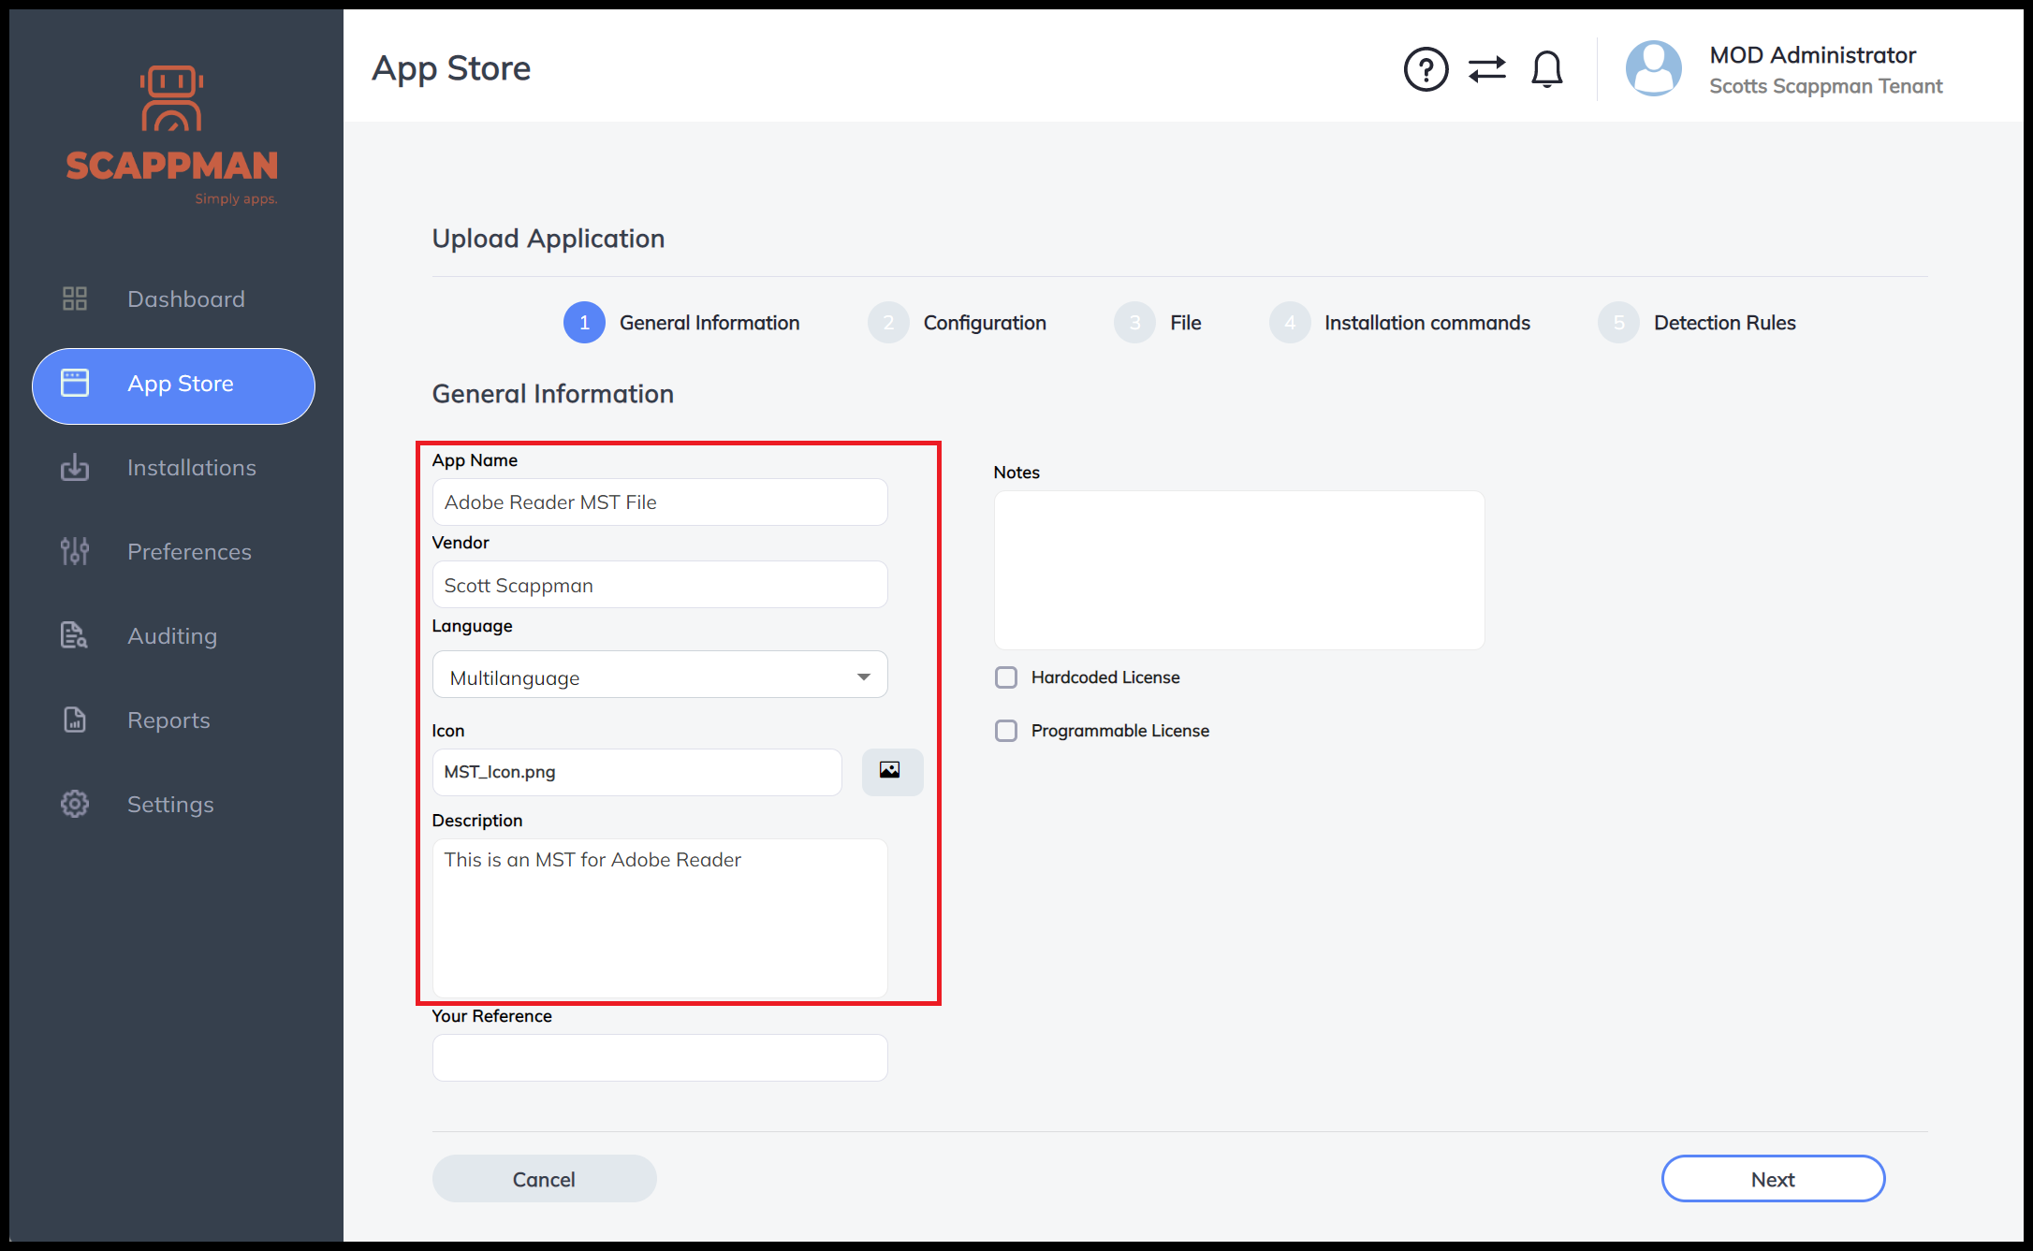The image size is (2033, 1251).
Task: Go to Configuration step
Action: click(x=984, y=323)
